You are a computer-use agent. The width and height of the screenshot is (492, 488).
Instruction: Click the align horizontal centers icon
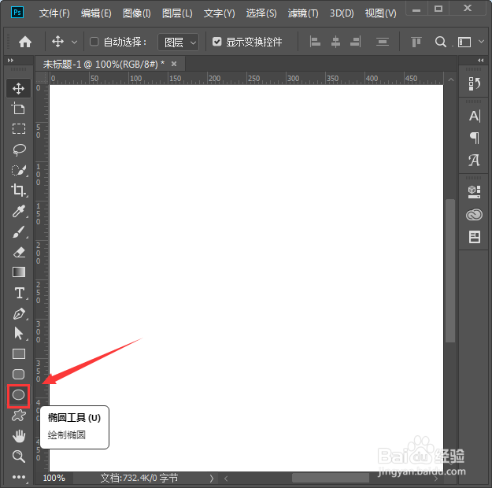pos(335,42)
